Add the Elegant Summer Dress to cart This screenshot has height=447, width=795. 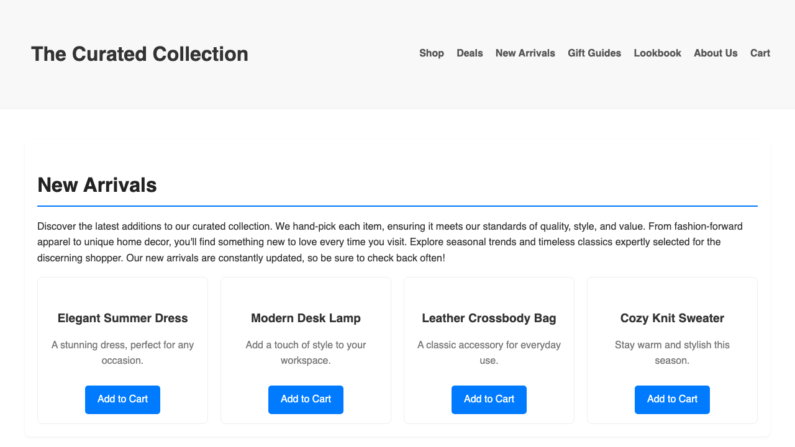(x=122, y=399)
